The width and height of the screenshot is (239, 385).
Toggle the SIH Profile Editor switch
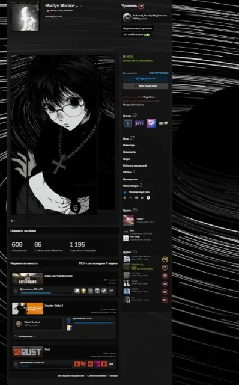[147, 35]
